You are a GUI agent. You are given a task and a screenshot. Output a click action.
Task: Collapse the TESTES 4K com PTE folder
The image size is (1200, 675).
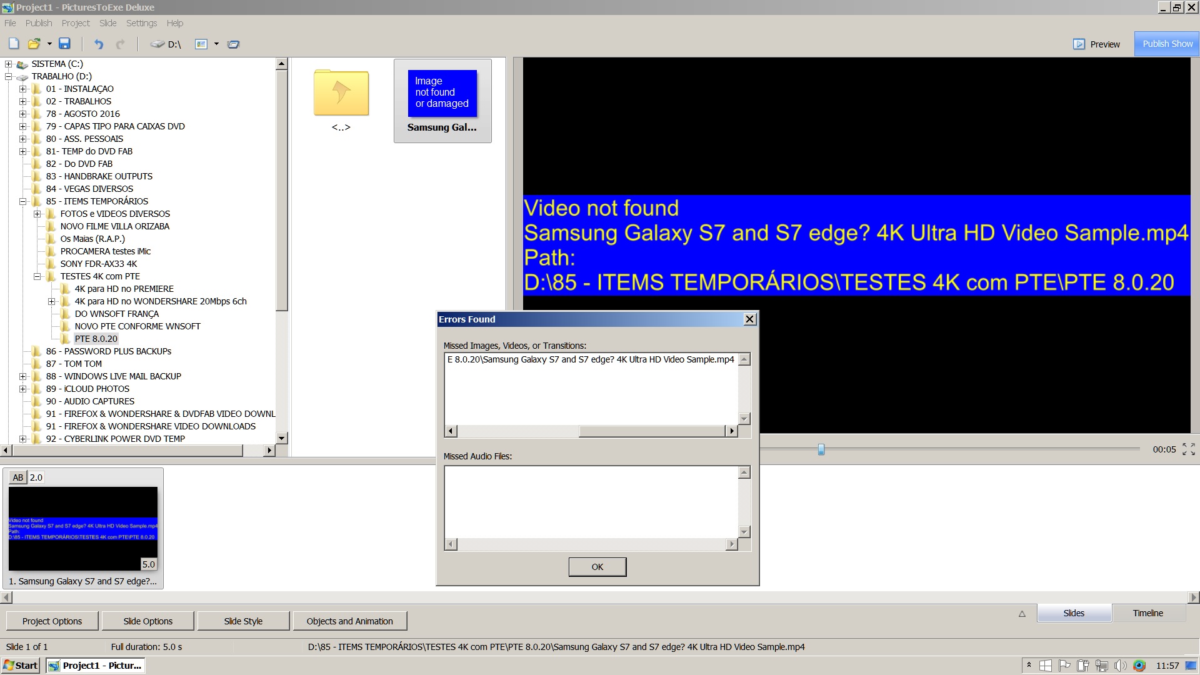point(37,276)
